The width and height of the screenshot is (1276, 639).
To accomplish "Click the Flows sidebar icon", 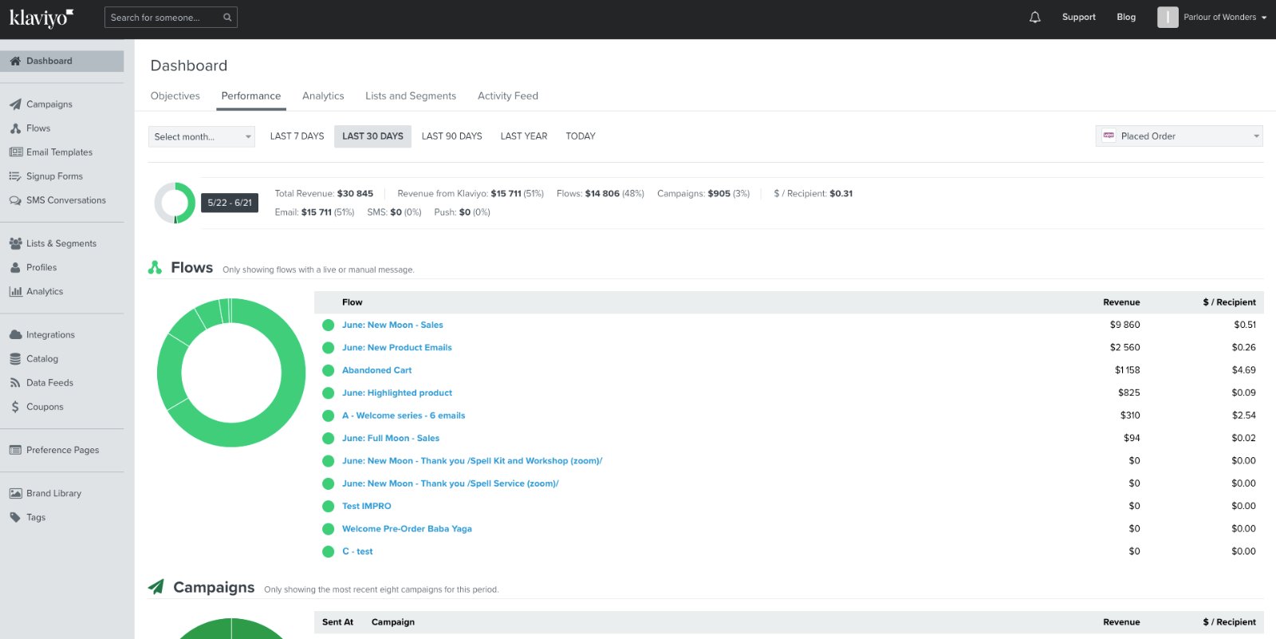I will tap(15, 128).
